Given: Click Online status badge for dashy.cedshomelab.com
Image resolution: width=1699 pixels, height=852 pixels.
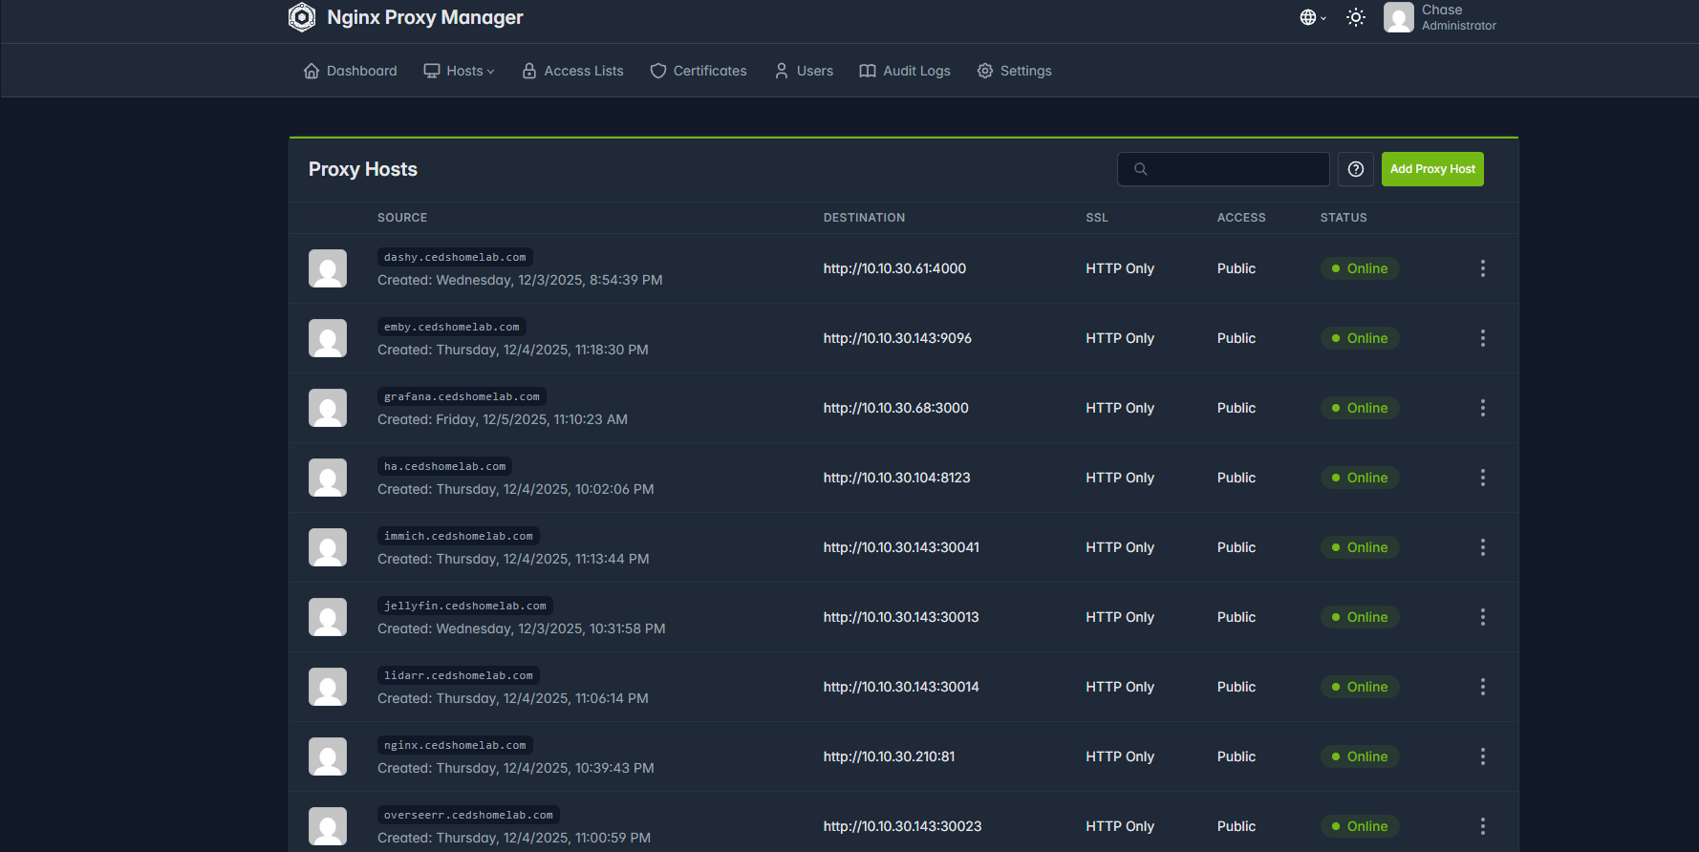Looking at the screenshot, I should click(x=1360, y=268).
